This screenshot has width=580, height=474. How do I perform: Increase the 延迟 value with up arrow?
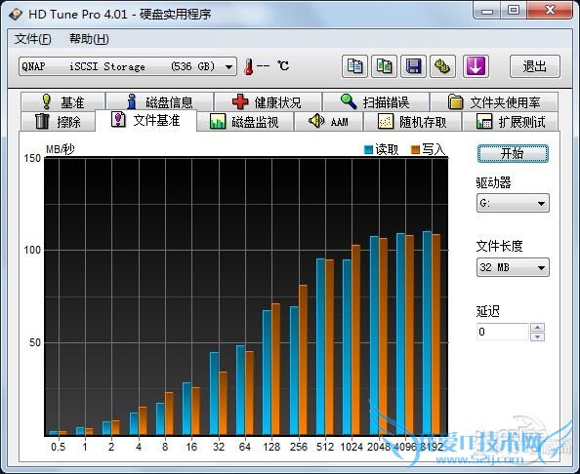537,328
